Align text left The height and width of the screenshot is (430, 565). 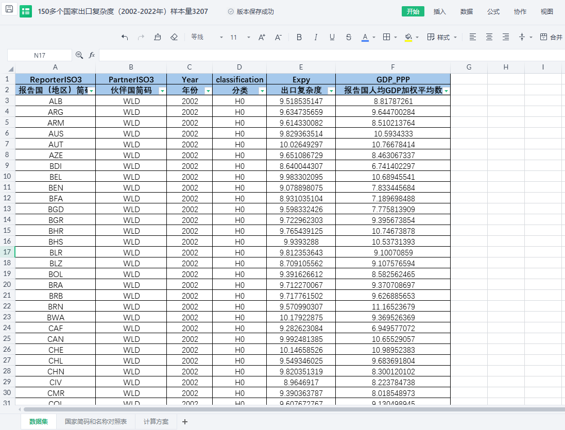(473, 37)
